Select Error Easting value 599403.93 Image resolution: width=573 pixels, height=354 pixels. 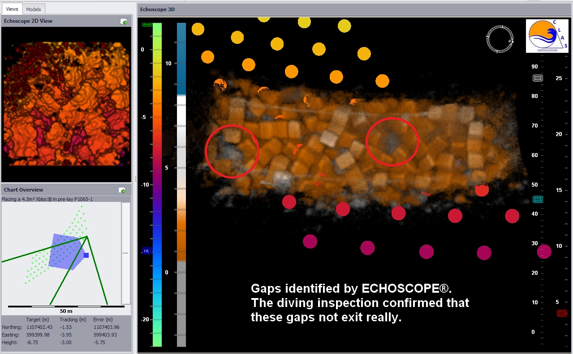[x=105, y=335]
